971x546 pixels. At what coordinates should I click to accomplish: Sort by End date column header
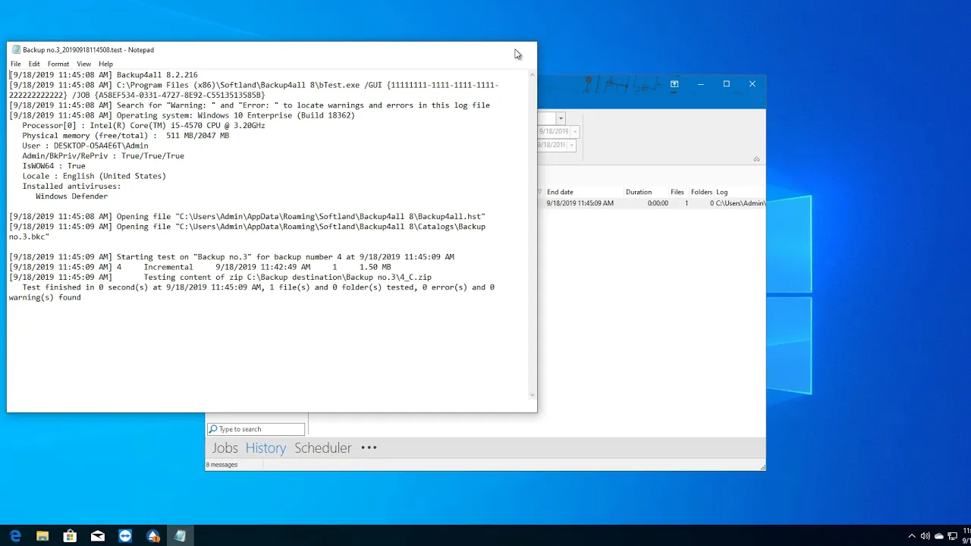[584, 192]
